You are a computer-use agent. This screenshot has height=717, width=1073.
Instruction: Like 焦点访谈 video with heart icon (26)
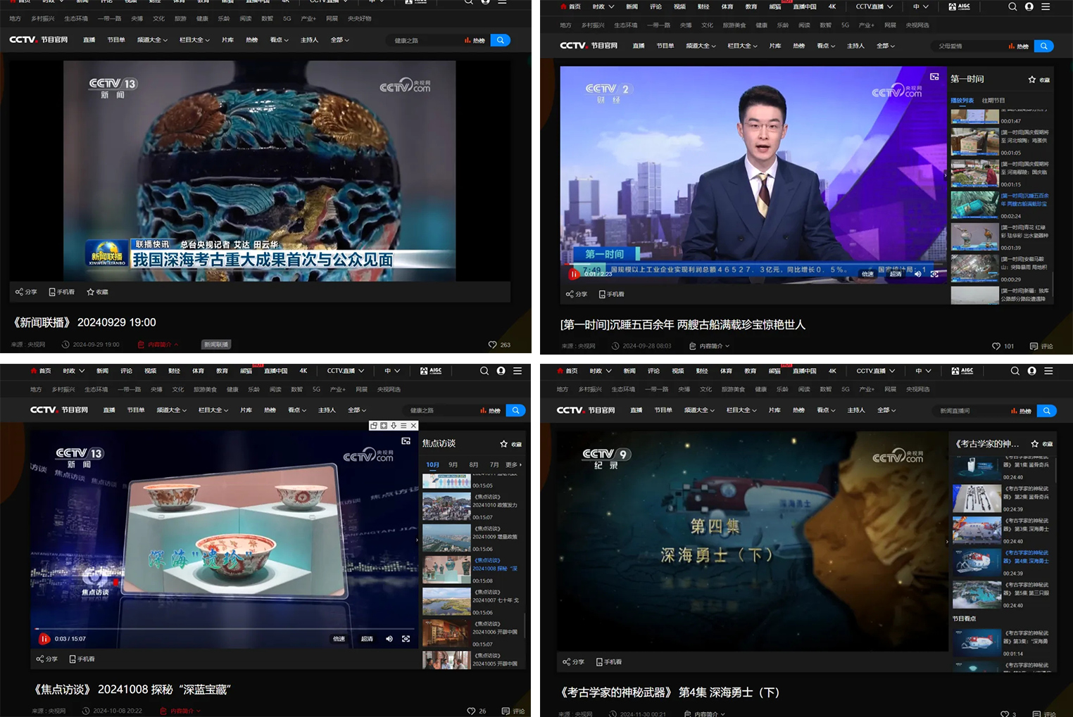(471, 711)
